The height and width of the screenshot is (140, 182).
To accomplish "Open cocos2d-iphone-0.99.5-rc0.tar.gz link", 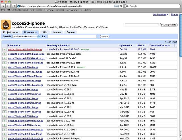I will [x=25, y=50].
